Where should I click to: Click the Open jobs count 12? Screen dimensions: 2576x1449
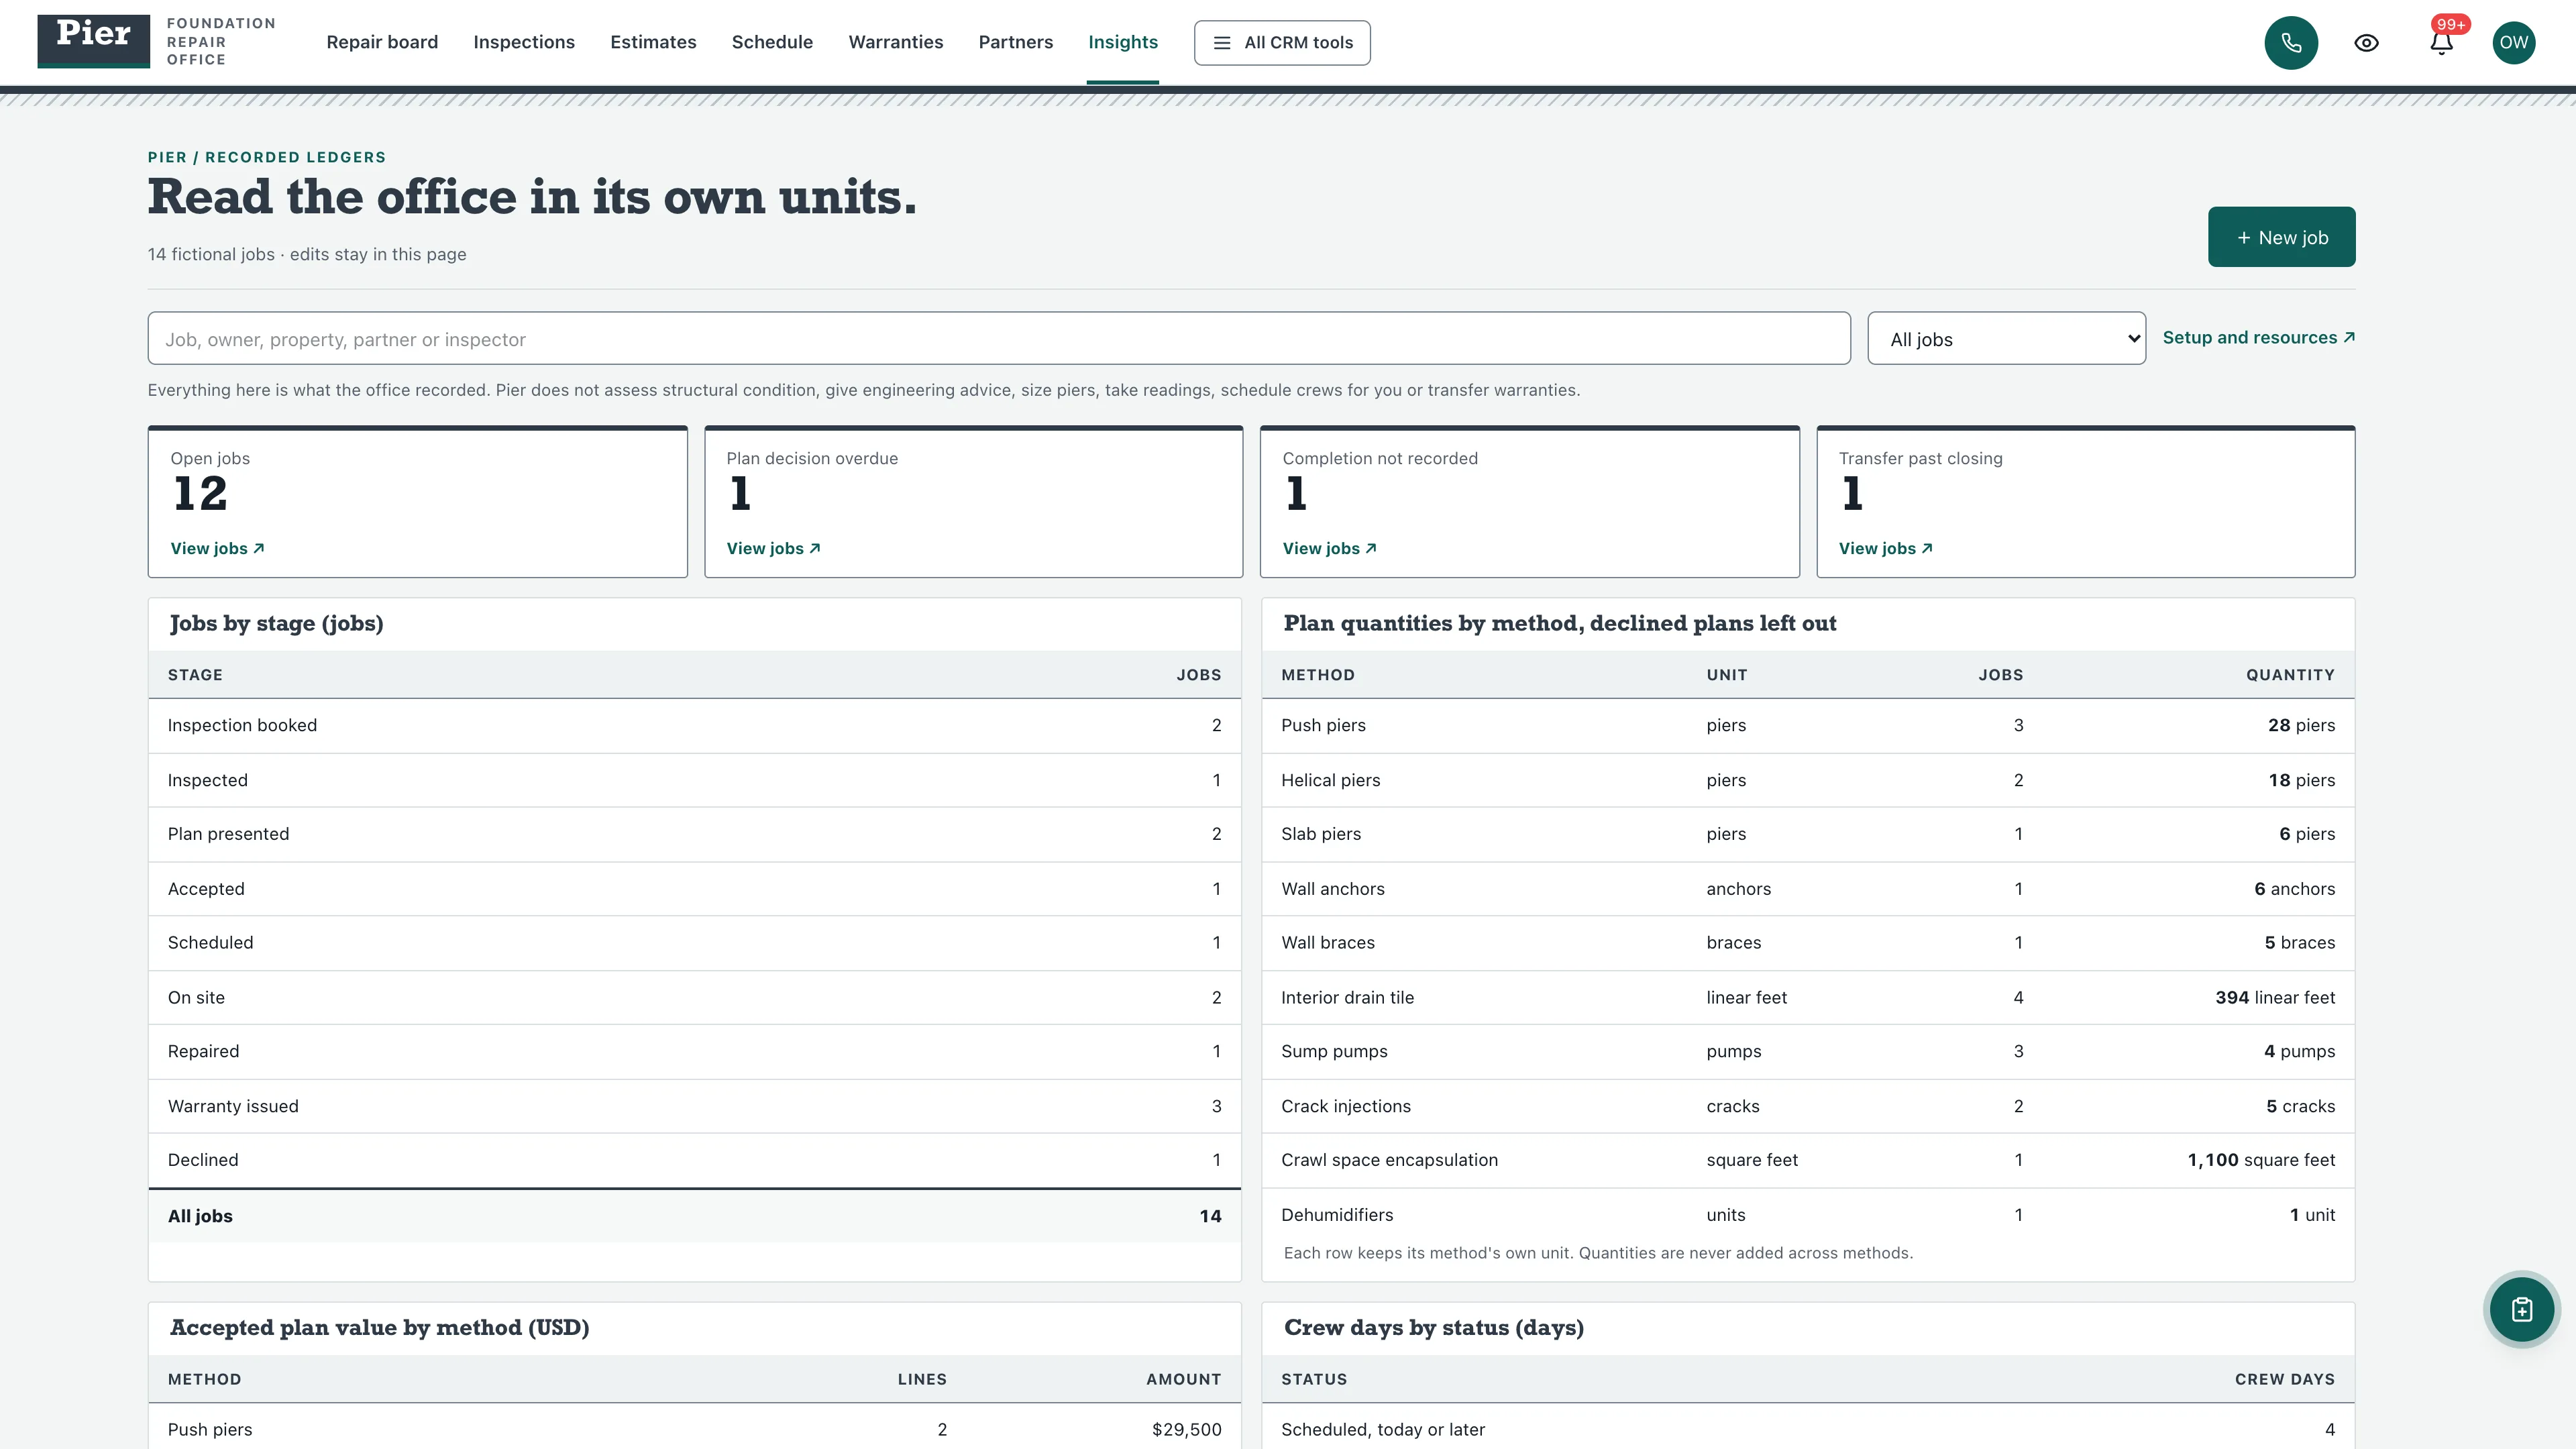tap(200, 494)
